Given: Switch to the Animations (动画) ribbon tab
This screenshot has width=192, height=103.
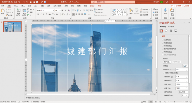Looking at the screenshot, I should coord(49,6).
